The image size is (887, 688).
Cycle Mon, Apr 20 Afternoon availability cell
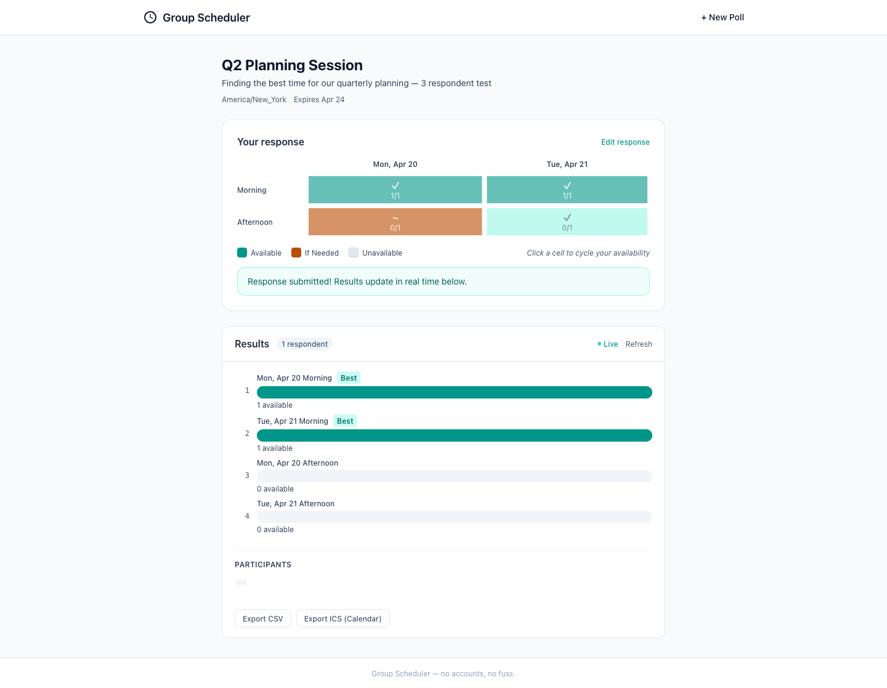point(395,222)
